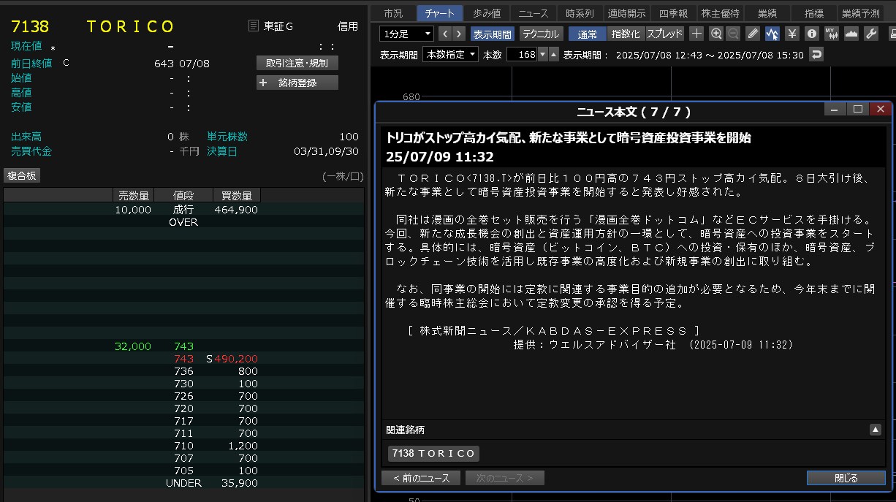Click the 閉じる button
Screen dimensions: 896x502
pyautogui.click(x=846, y=478)
